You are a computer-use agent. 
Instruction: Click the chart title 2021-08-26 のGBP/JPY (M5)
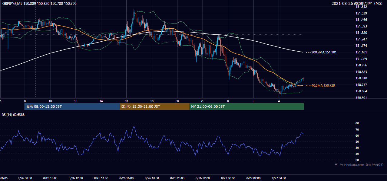357,4
